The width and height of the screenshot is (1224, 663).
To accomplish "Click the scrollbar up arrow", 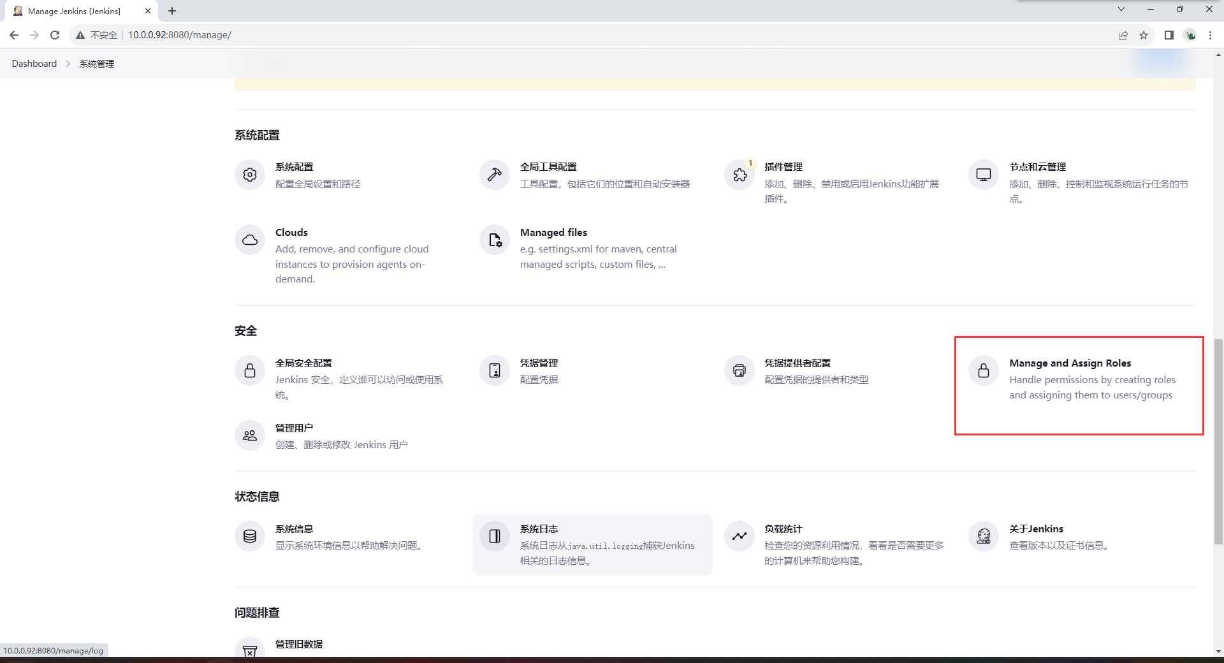I will pos(1218,55).
